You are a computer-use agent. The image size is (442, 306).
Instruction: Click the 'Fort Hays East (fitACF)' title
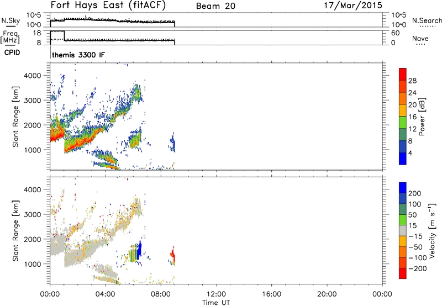108,6
